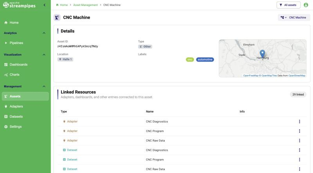Click the Adapter type link for CNC Raw Data
The height and width of the screenshot is (173, 313).
tap(70, 140)
